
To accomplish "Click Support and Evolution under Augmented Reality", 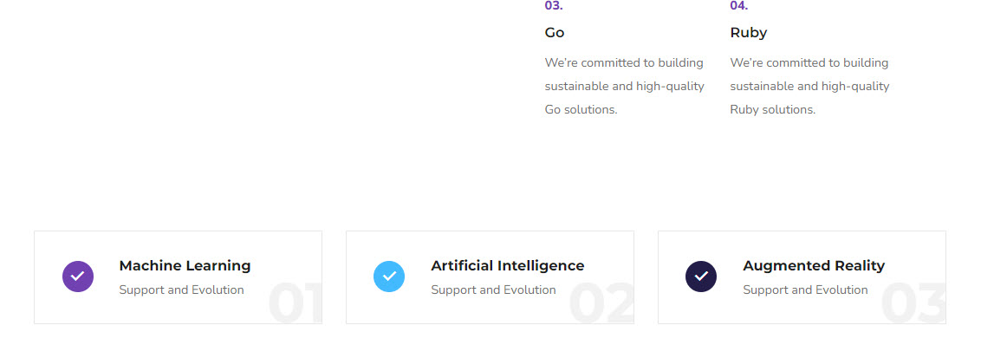I will point(805,290).
